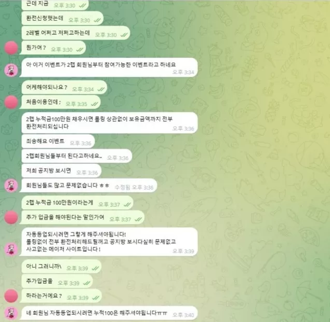Click the '근데 지금' message at the top
The width and height of the screenshot is (330, 322).
[55, 4]
